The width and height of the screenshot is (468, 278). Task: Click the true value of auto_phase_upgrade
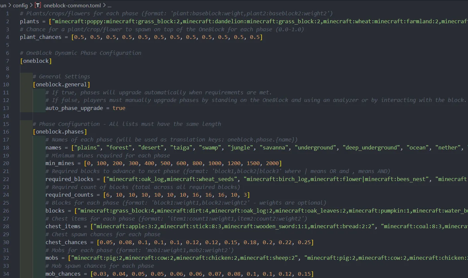coord(119,108)
